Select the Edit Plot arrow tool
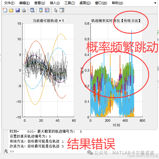Screen dimensions: 159x159 [56, 10]
